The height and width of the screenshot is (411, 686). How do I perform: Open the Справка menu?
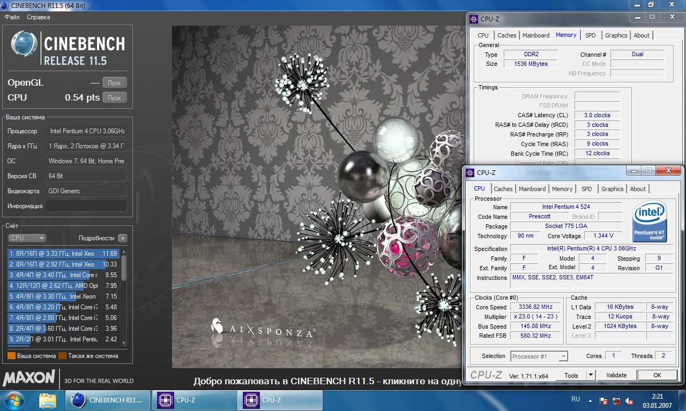coord(39,17)
